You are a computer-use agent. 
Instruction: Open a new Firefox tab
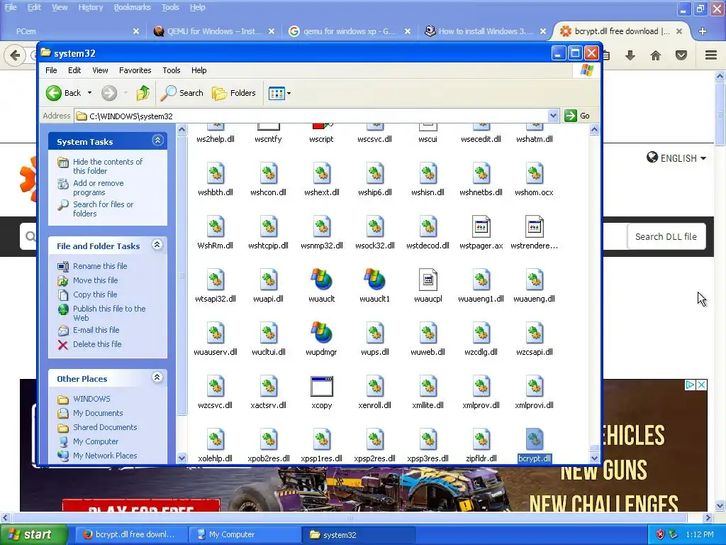pos(703,31)
